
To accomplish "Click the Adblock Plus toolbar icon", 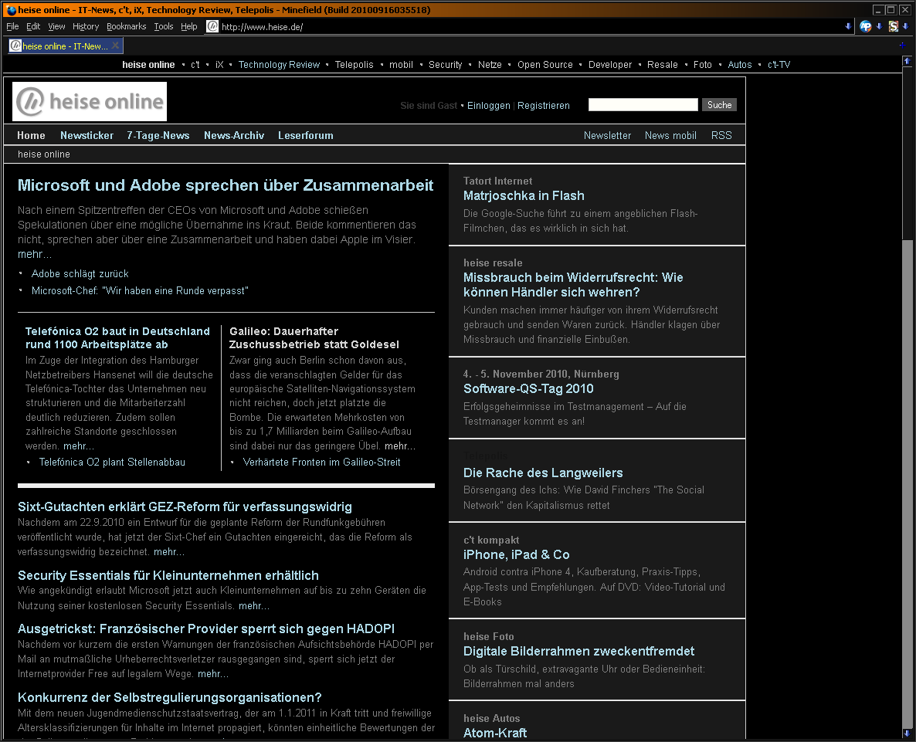I will tap(866, 26).
